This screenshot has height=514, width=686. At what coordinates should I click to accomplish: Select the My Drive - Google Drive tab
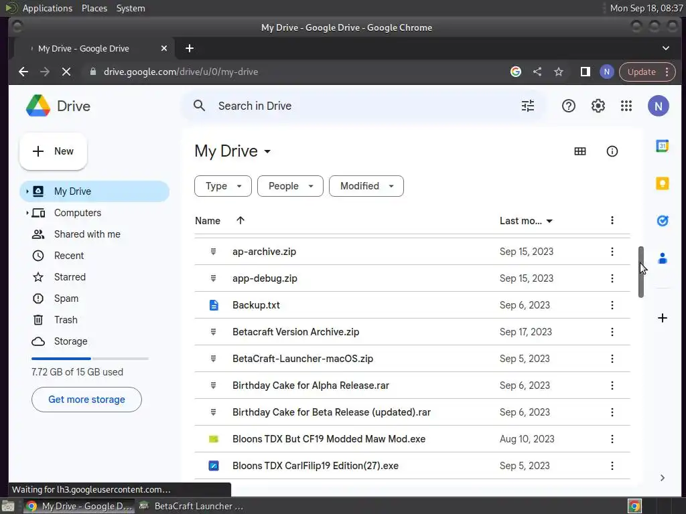coord(93,48)
